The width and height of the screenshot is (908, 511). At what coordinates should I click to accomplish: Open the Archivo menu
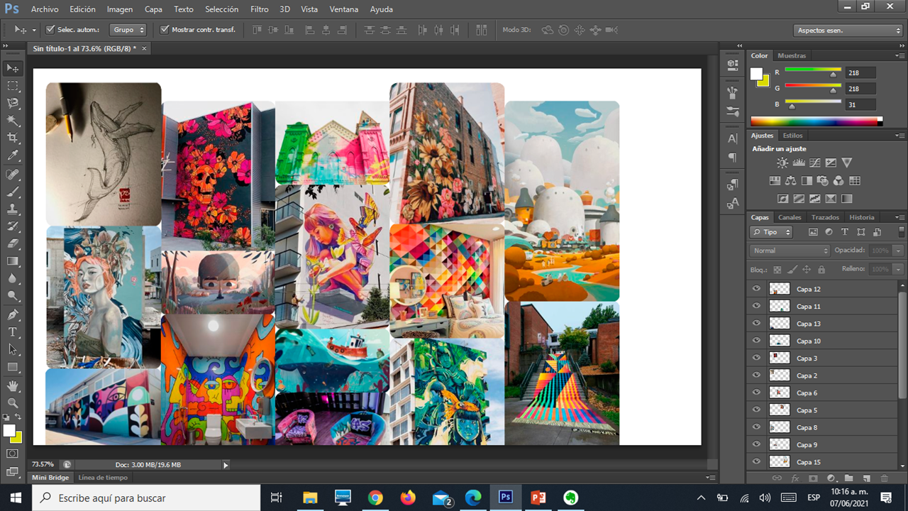45,9
